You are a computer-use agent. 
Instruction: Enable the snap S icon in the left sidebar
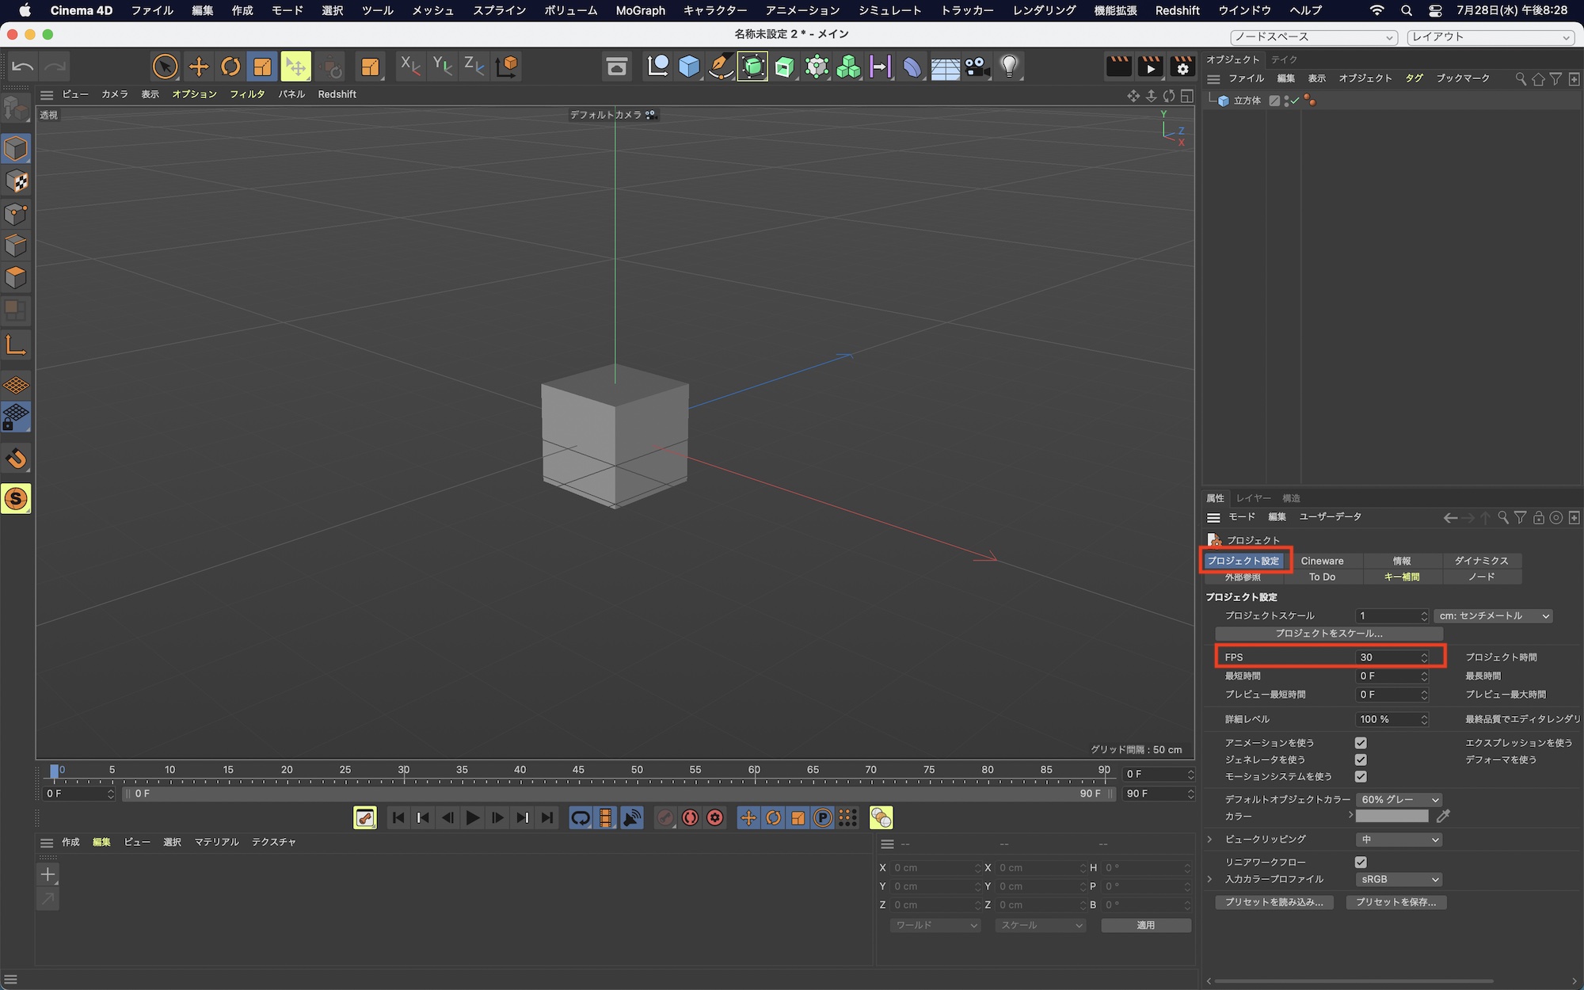click(16, 499)
